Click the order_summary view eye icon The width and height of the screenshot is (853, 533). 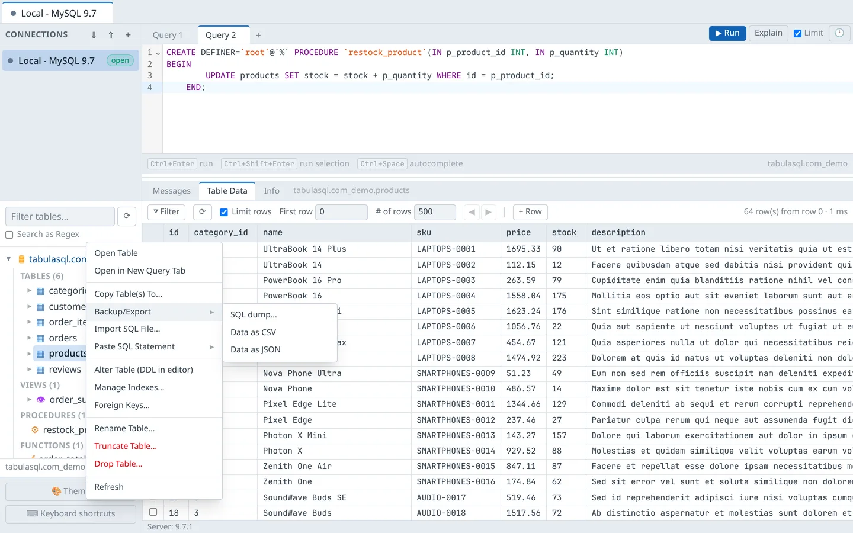pyautogui.click(x=41, y=400)
